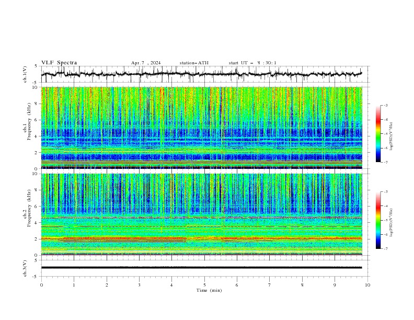Click inside the ch.1 spectrogram panel
Viewport: 414px width, 320px height.
point(201,128)
